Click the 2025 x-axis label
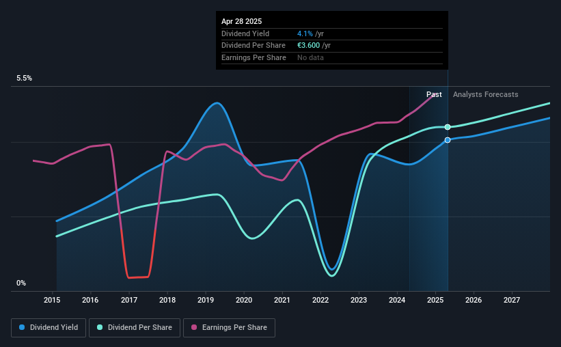561x347 pixels. coord(435,300)
